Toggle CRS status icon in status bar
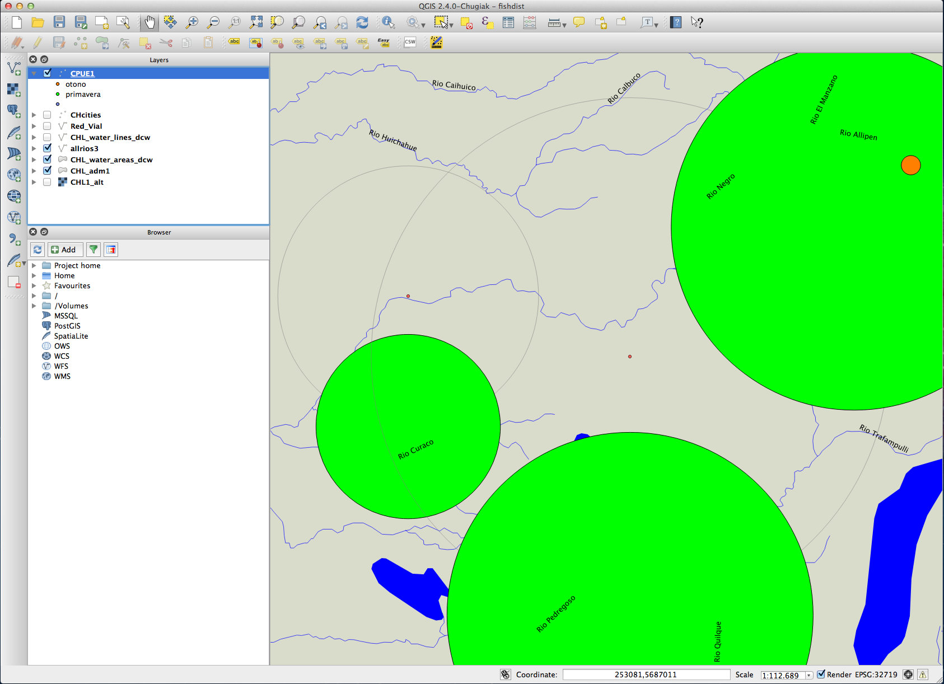 (x=908, y=674)
